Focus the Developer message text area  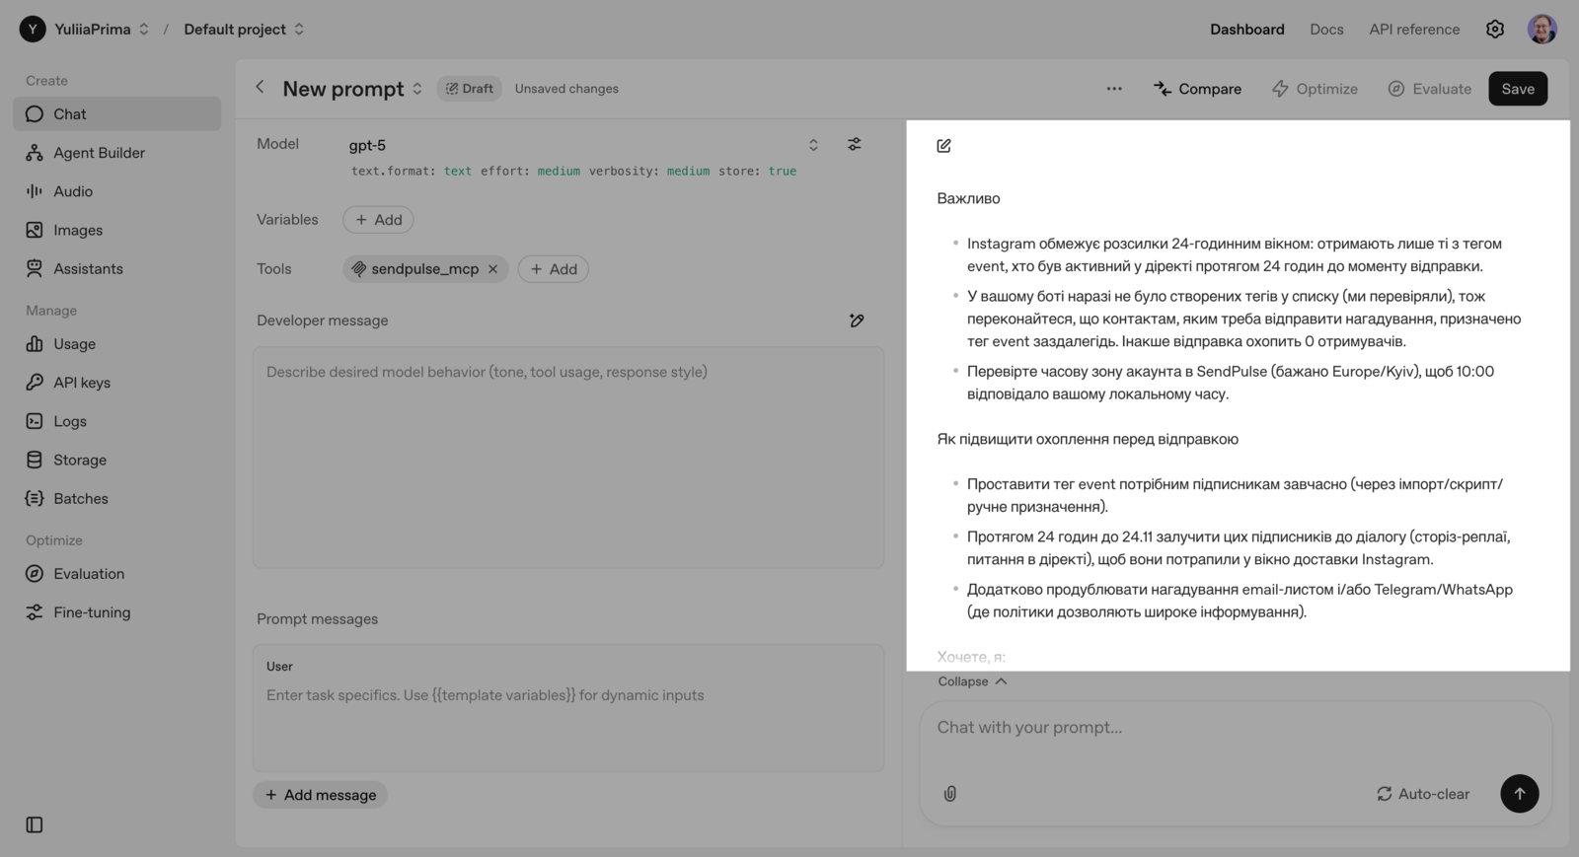pos(568,458)
